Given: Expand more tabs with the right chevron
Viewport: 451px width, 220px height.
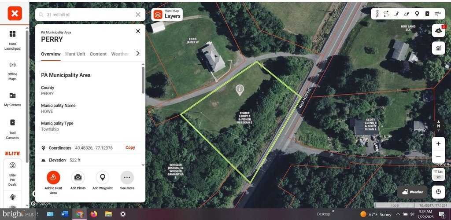Looking at the screenshot, I should click(x=138, y=53).
